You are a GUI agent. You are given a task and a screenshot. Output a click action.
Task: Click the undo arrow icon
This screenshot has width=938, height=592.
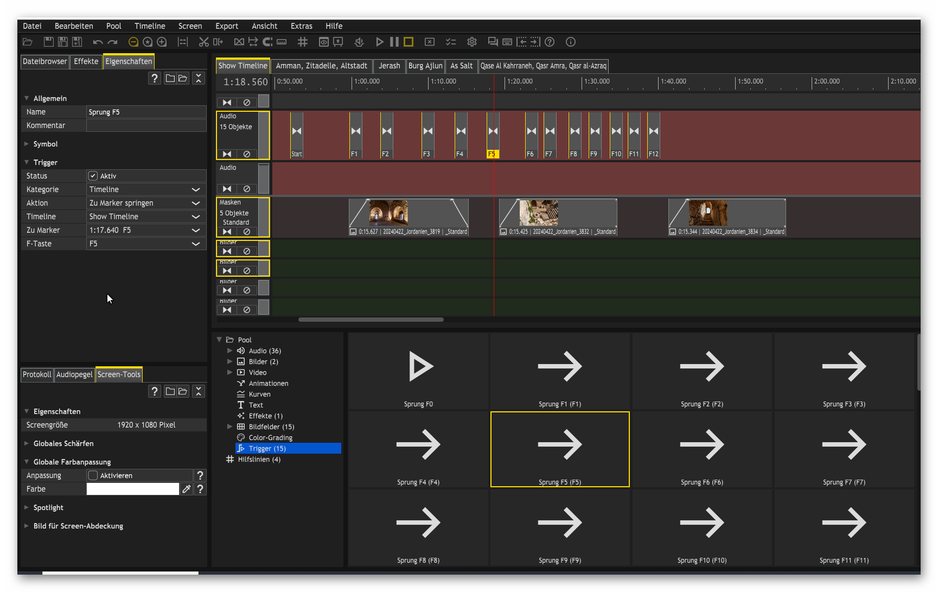98,42
